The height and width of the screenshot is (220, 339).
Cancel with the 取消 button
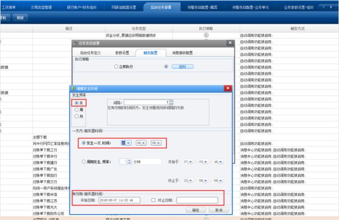coord(219,210)
